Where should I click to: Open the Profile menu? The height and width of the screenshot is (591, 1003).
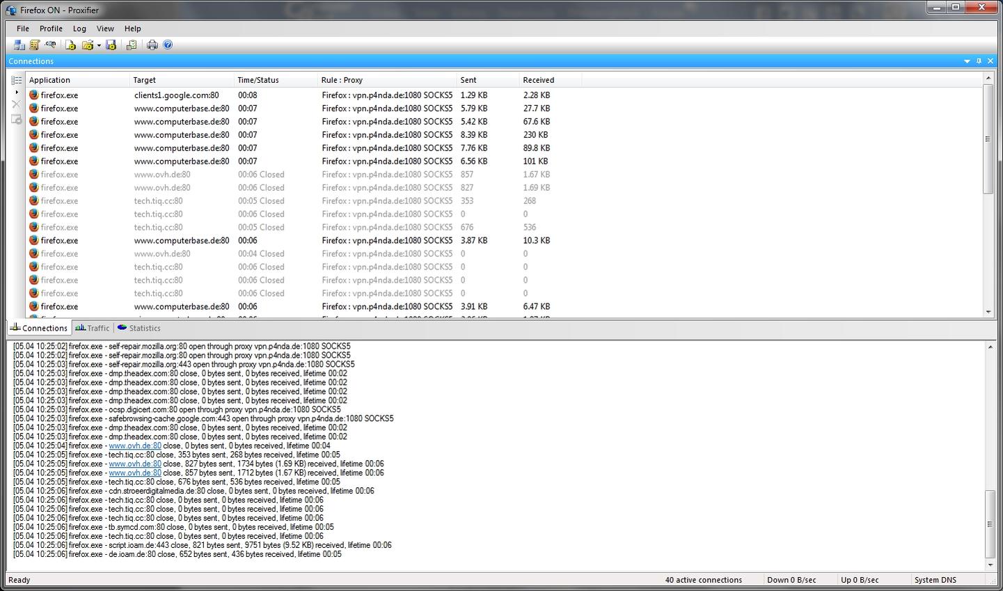coord(51,29)
